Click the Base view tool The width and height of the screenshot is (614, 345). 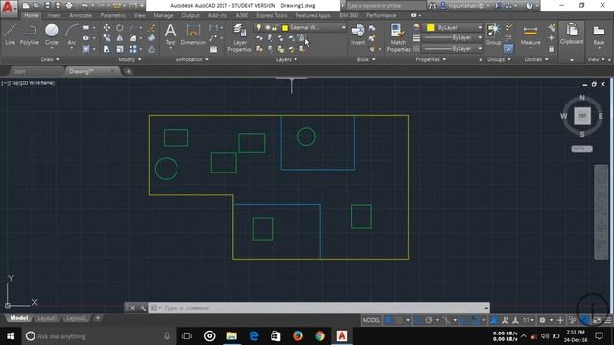tap(599, 34)
